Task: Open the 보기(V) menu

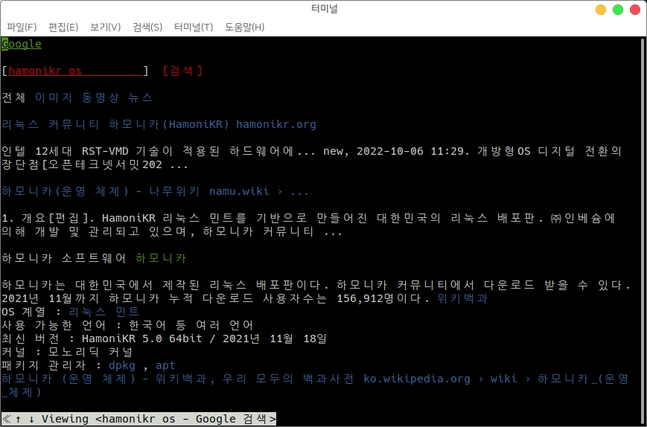Action: click(x=105, y=27)
